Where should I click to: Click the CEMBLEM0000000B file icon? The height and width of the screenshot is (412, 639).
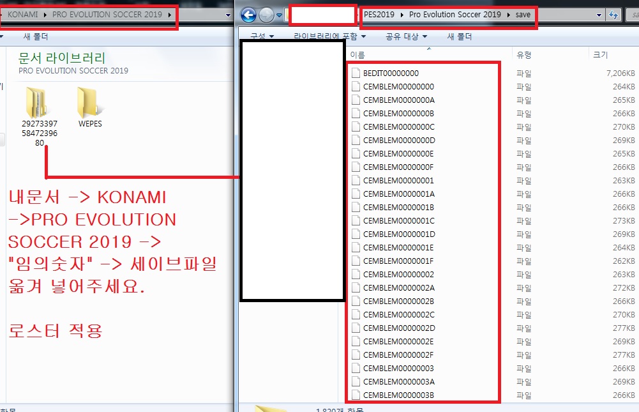[x=356, y=114]
